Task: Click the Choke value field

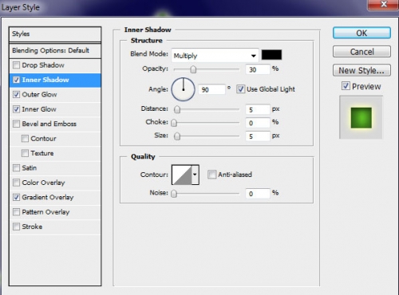Action: click(258, 123)
